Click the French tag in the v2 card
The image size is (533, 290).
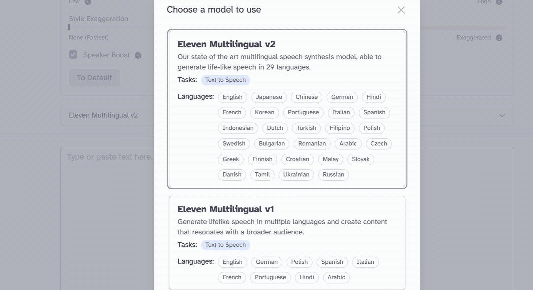pos(232,113)
